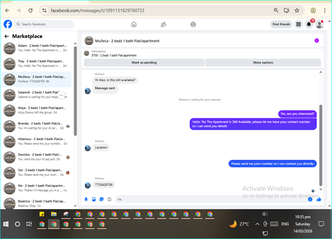The height and width of the screenshot is (239, 332).
Task: Choose a sticker in the composer
Action: [x=102, y=199]
